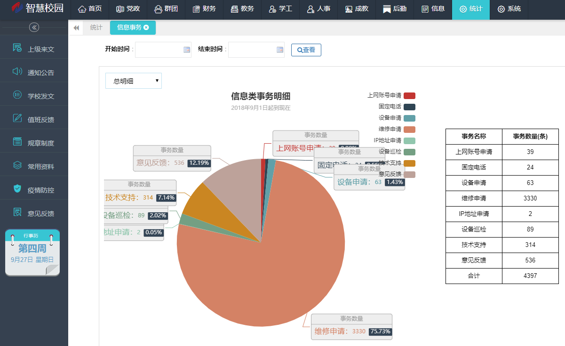
Task: Switch to the 统计 tab
Action: coord(96,28)
